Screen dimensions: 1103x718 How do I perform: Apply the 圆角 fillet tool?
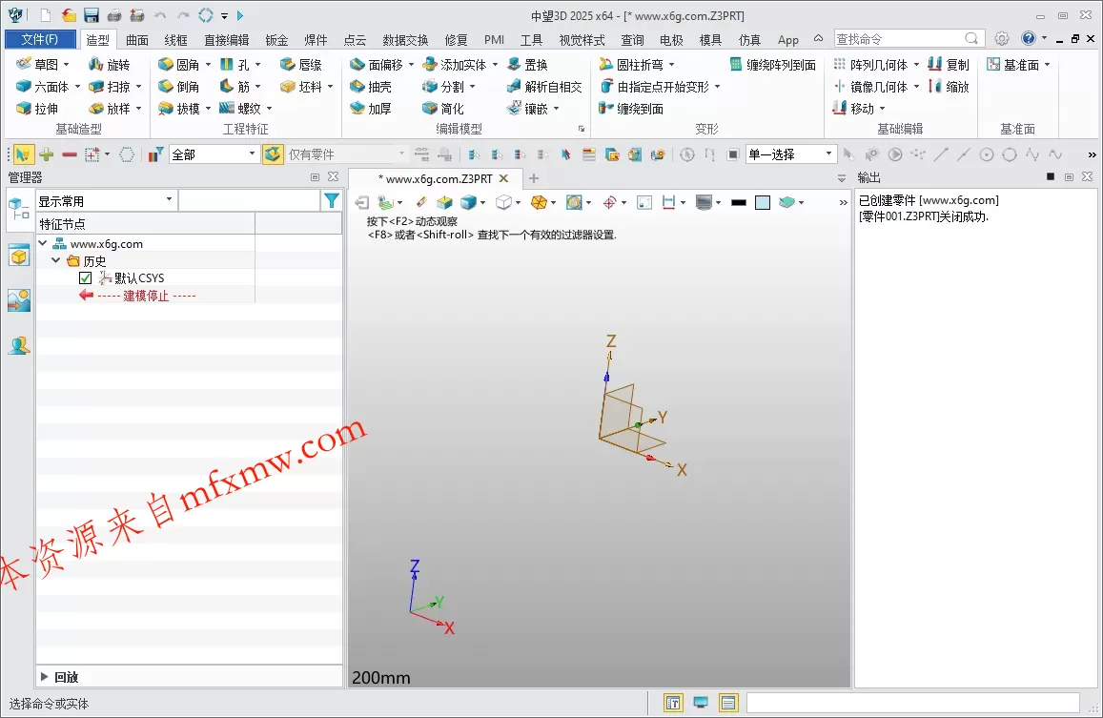tap(178, 64)
